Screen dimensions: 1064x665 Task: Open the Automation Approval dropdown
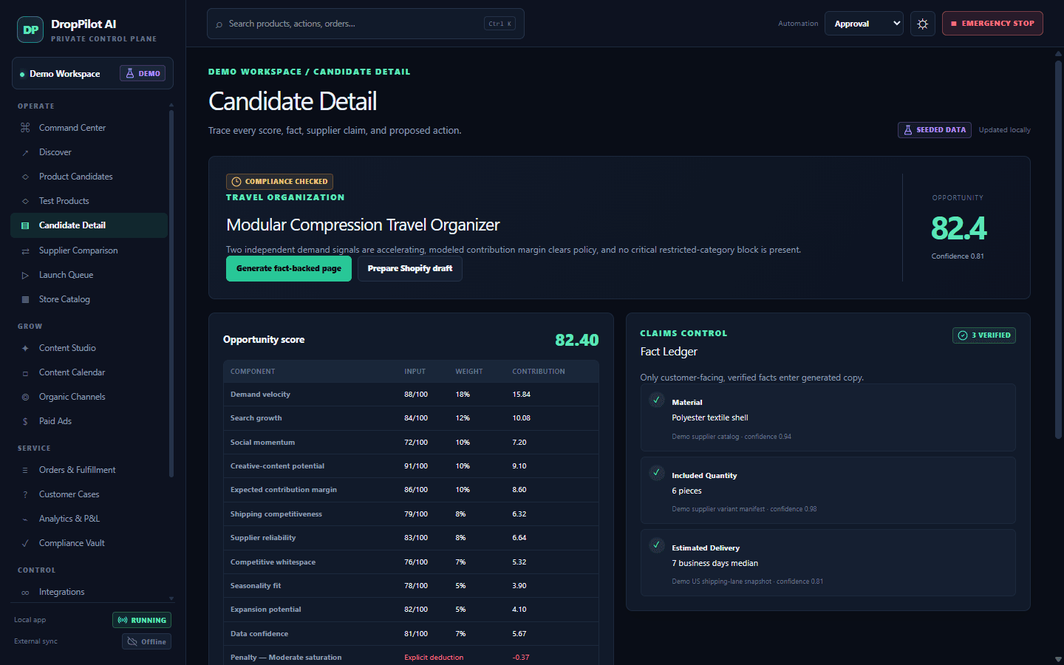pyautogui.click(x=864, y=24)
